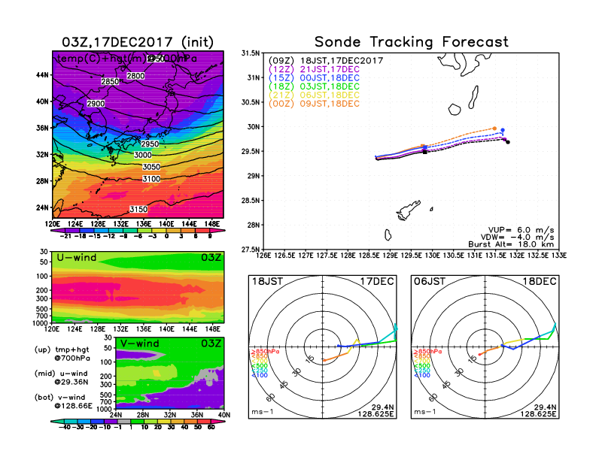Viewport: 596px width, 460px height.
Task: Click the "Burst Alt= 18.0 km" parameter
Action: coord(511,244)
